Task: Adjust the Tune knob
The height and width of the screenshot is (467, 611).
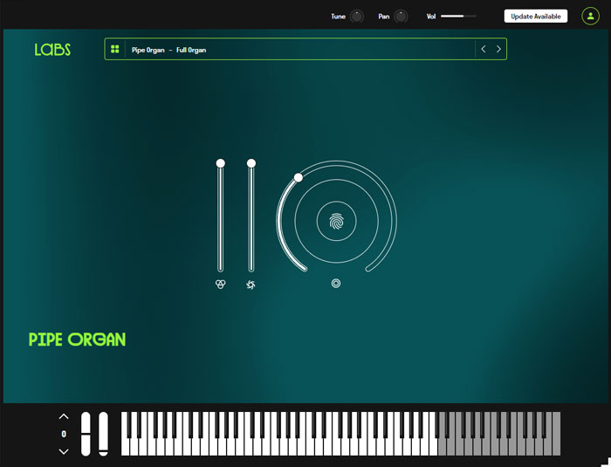Action: [356, 17]
